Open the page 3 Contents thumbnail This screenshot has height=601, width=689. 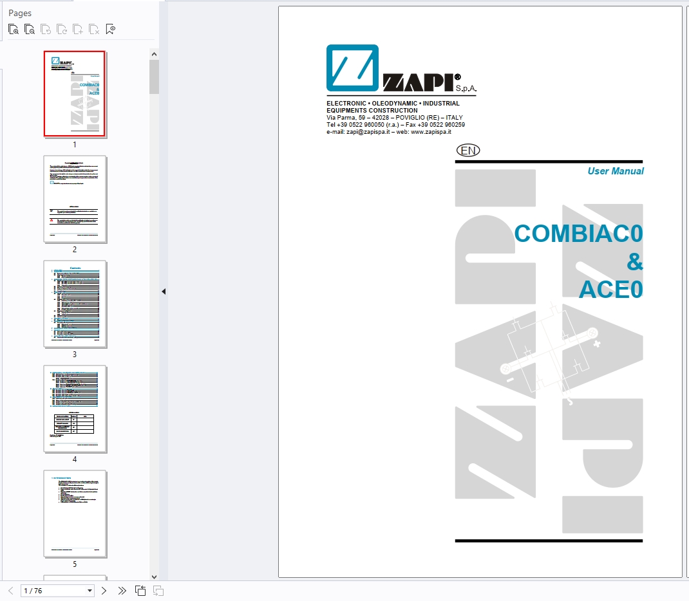tap(75, 304)
